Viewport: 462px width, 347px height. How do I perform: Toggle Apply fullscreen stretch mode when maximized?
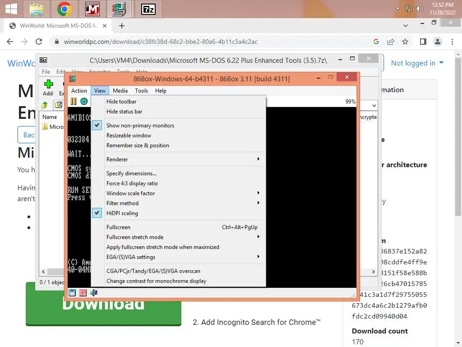coord(179,247)
